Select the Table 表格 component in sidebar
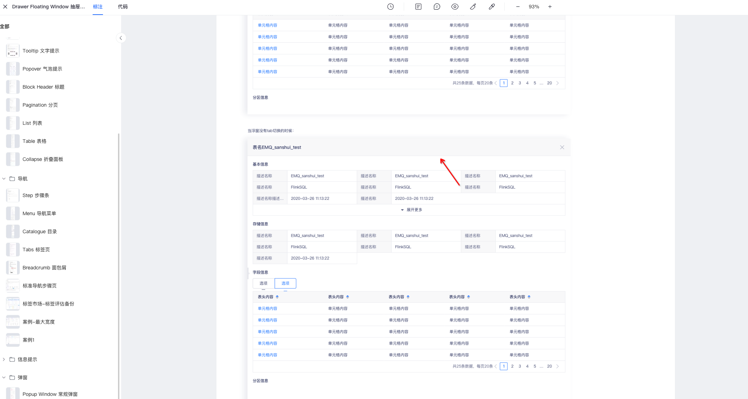 [x=34, y=141]
